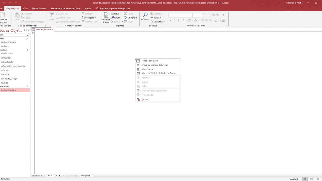
Task: Collapse navigation pane with double chevron
Action: coord(28,30)
